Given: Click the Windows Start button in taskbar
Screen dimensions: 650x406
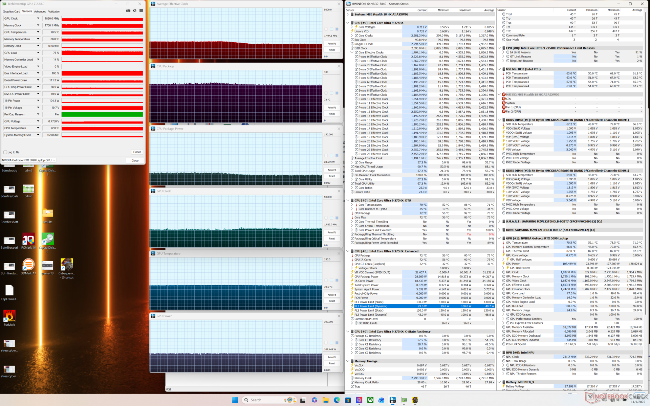Looking at the screenshot, I should tap(235, 400).
